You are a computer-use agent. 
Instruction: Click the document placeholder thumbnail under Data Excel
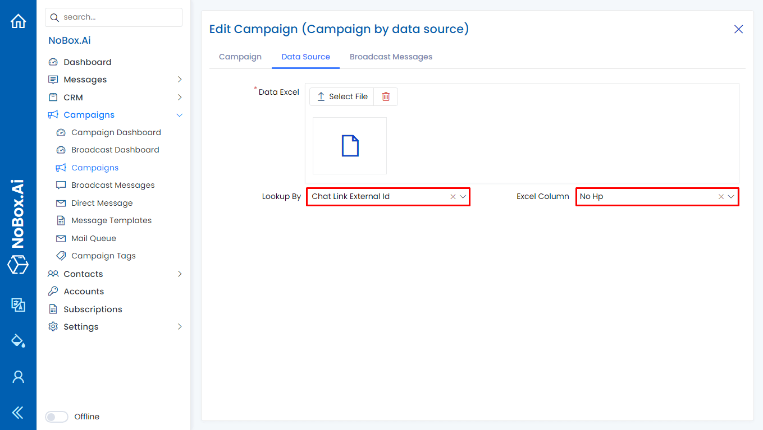pyautogui.click(x=349, y=145)
